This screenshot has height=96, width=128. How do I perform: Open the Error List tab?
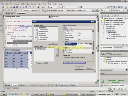15,88
